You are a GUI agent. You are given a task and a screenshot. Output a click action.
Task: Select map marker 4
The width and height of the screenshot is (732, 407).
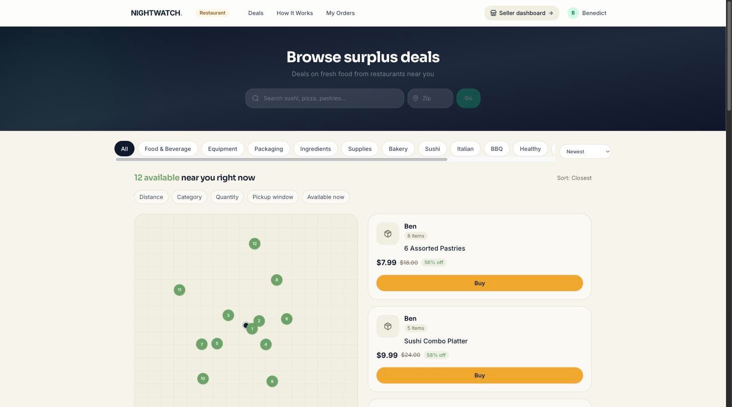(x=266, y=344)
